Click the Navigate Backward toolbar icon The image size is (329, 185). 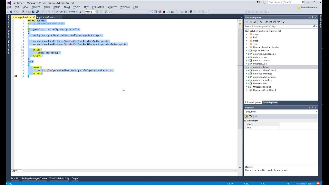(x=11, y=12)
